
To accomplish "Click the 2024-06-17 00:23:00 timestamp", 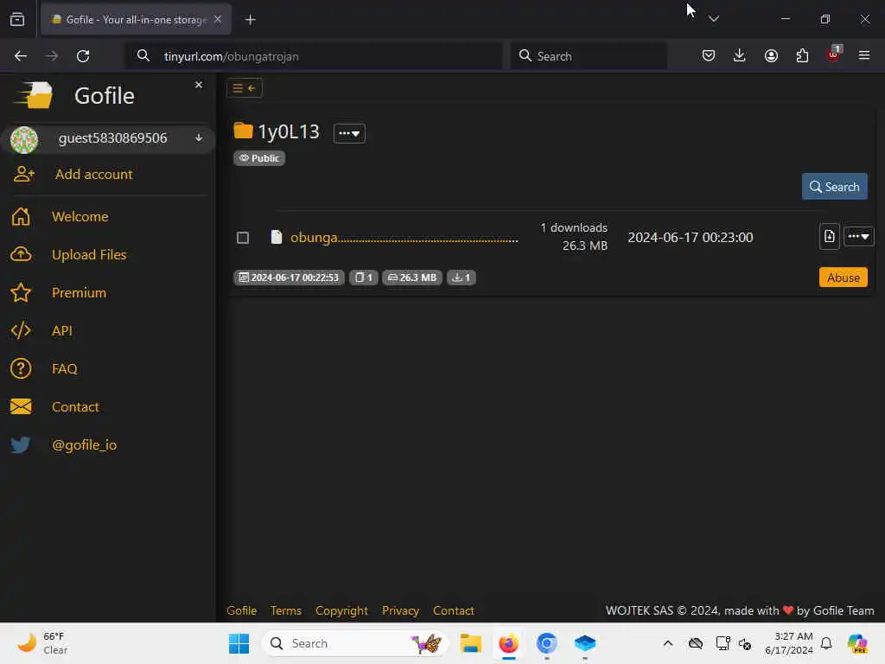I will (x=691, y=238).
